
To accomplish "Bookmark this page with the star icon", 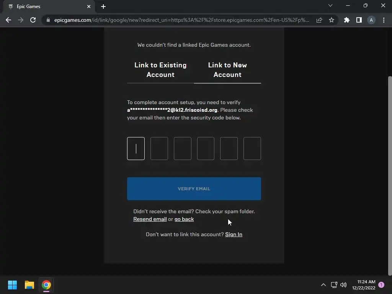I will (x=332, y=20).
